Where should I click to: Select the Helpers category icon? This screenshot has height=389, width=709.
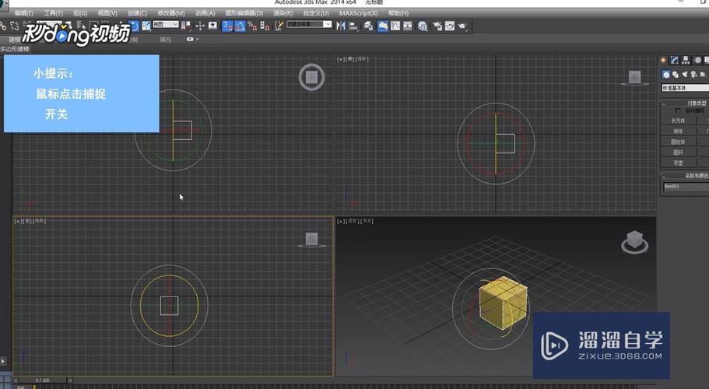703,75
